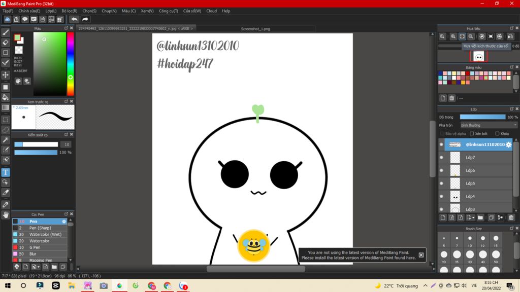520x292 pixels.
Task: Select the Hand pan tool
Action: click(x=6, y=215)
